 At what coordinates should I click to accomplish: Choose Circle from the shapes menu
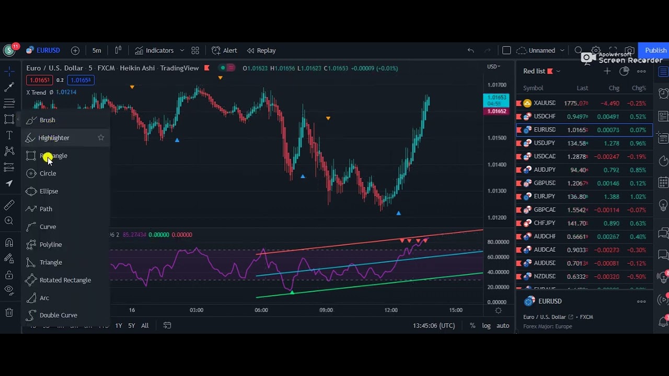(66, 173)
